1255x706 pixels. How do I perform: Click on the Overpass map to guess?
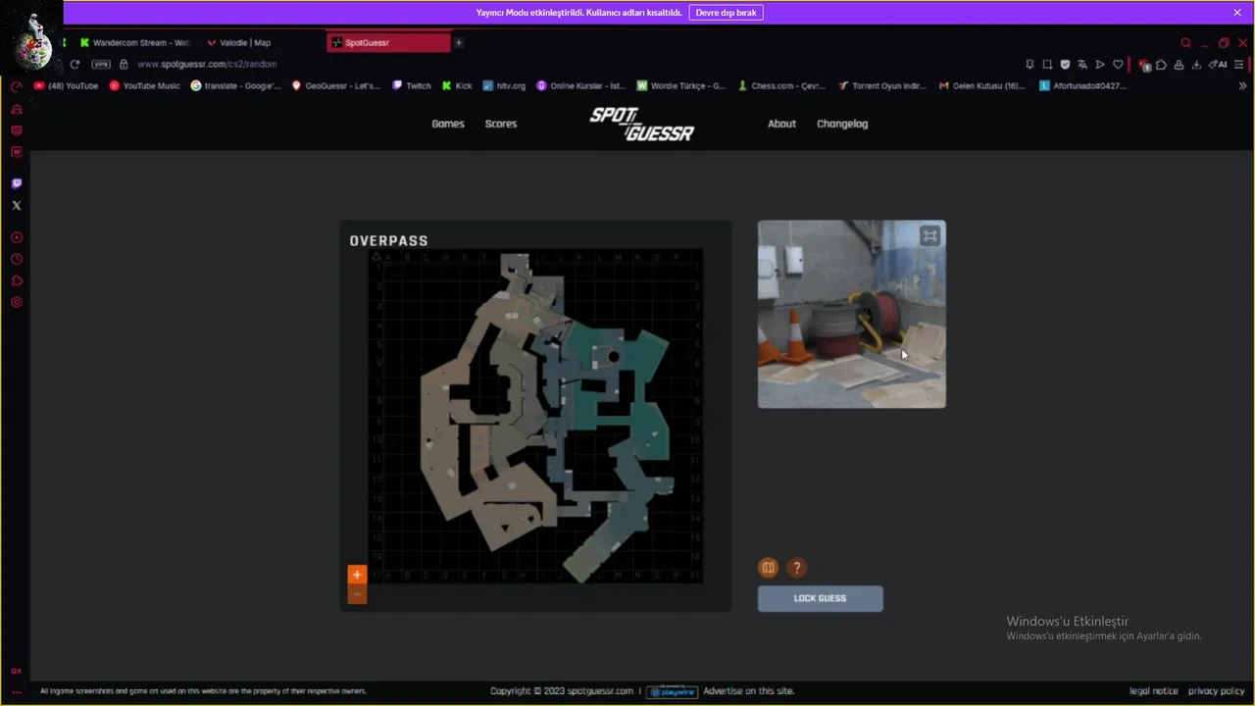pyautogui.click(x=535, y=417)
